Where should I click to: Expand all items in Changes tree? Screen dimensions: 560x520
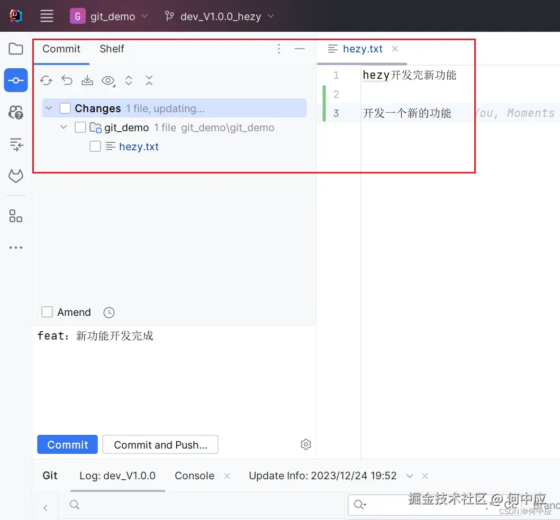129,80
